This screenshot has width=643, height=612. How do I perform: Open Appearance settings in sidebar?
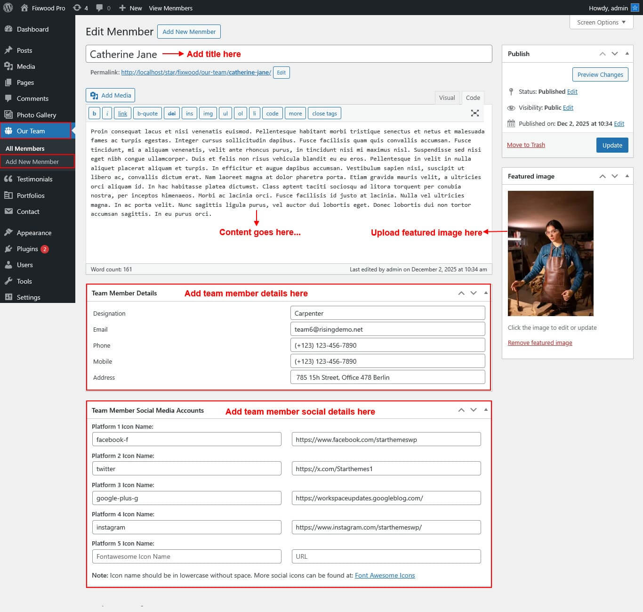pyautogui.click(x=34, y=233)
